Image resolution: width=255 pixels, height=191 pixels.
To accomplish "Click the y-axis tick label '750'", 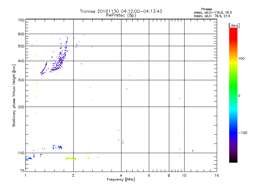I will pos(21,20).
